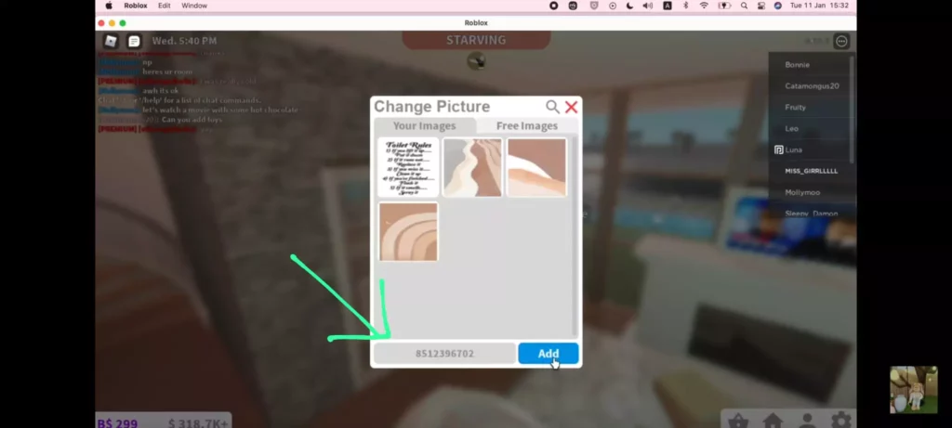
Task: Open the settings gear in bottom bar
Action: [x=840, y=421]
